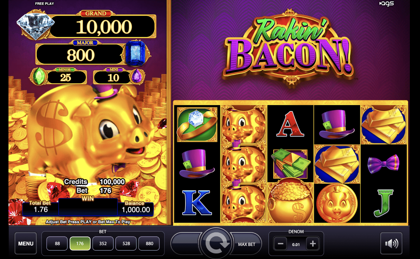
Task: Click the blue letter K symbol
Action: [x=197, y=203]
